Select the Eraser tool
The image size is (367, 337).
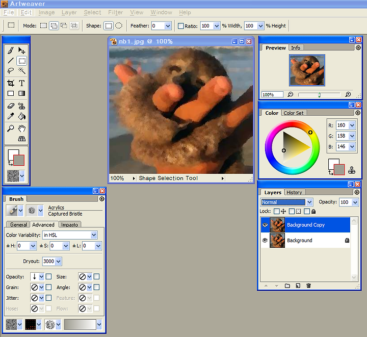click(11, 106)
